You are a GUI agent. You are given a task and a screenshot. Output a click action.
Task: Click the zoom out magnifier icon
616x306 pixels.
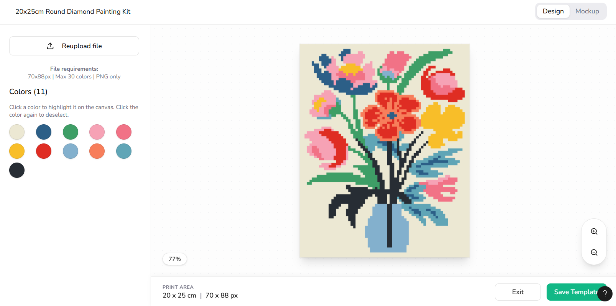pyautogui.click(x=594, y=252)
